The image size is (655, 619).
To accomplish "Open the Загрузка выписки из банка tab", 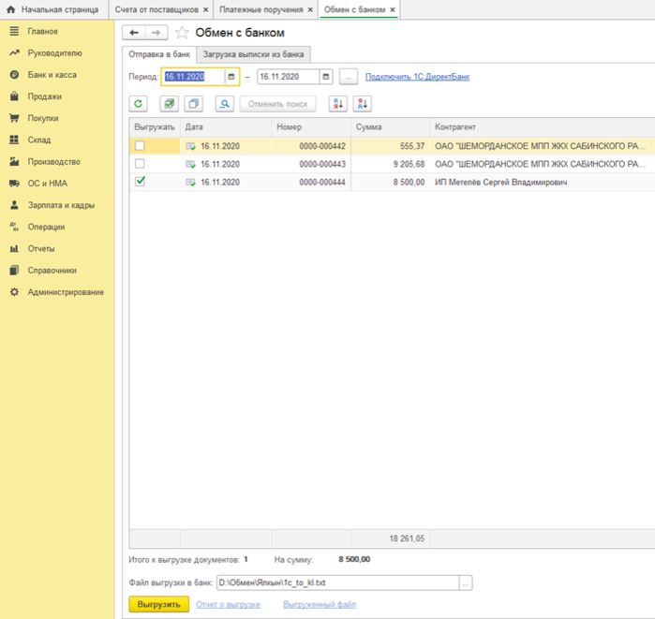I will pos(253,54).
